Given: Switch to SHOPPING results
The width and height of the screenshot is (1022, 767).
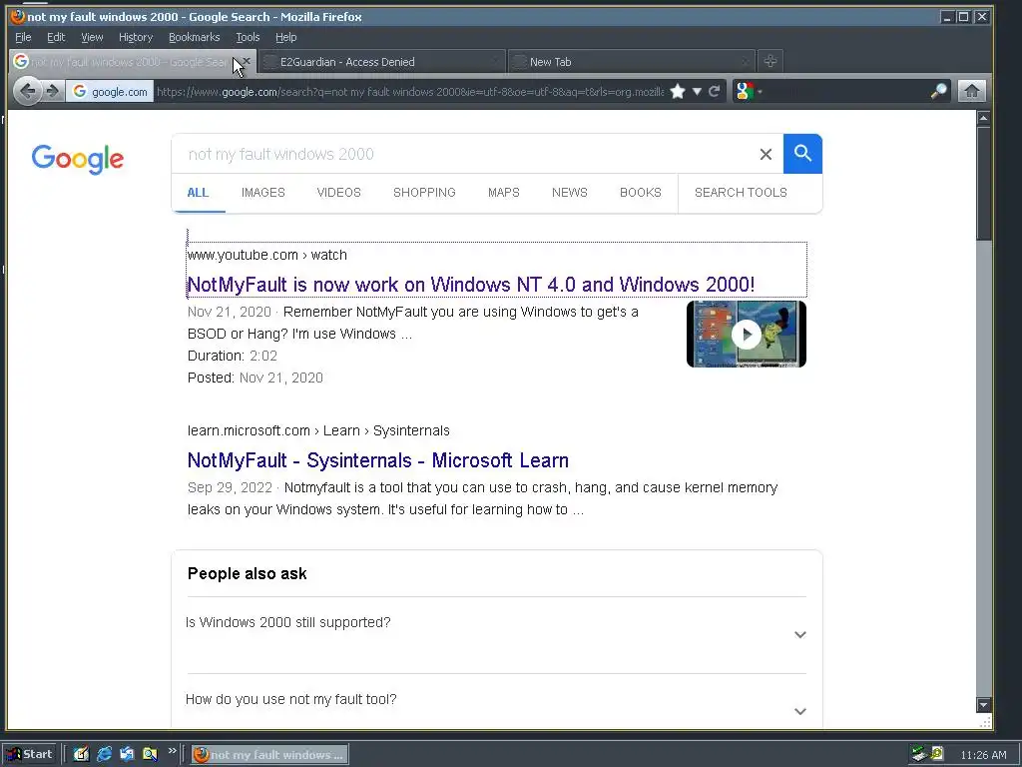Looking at the screenshot, I should pos(424,193).
